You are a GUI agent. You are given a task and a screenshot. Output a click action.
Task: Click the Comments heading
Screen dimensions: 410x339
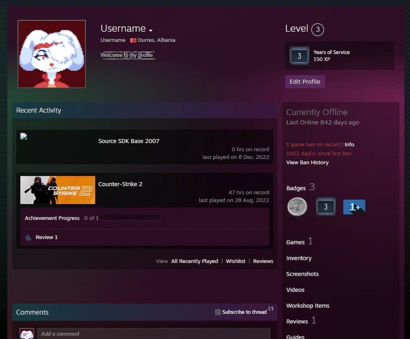click(x=33, y=312)
